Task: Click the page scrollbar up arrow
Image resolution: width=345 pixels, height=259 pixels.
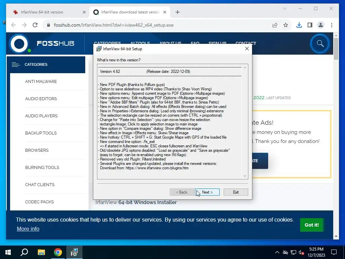Action: pyautogui.click(x=336, y=35)
